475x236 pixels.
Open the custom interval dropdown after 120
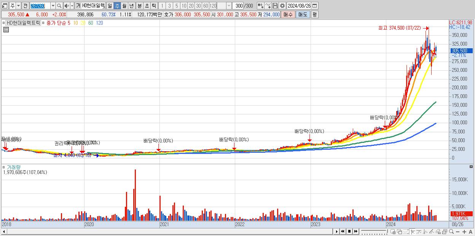tap(229, 6)
